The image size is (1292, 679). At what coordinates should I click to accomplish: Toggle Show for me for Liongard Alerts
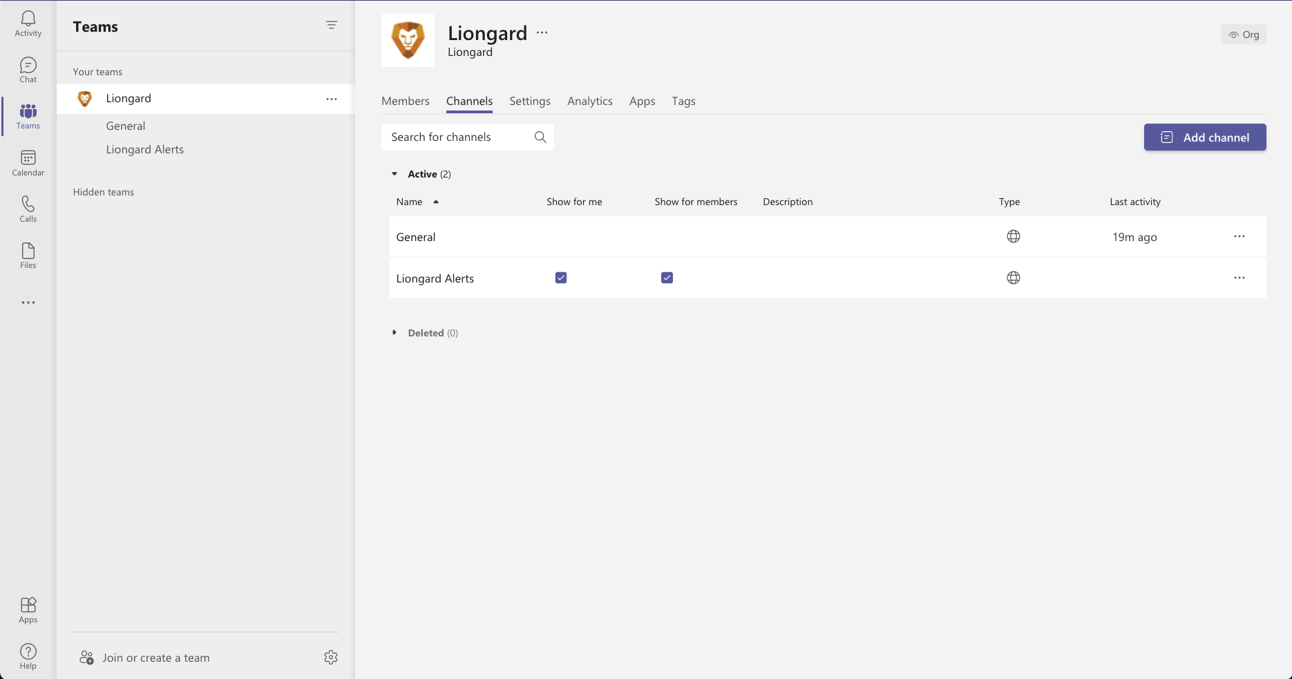click(x=561, y=278)
